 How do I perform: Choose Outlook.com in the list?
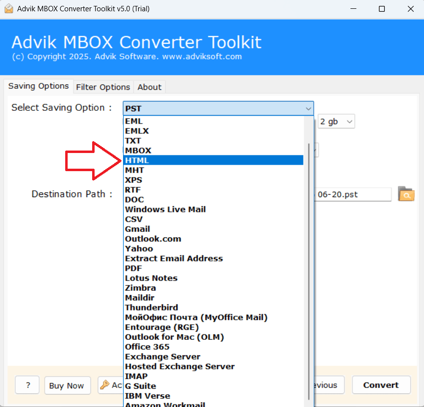pyautogui.click(x=213, y=239)
